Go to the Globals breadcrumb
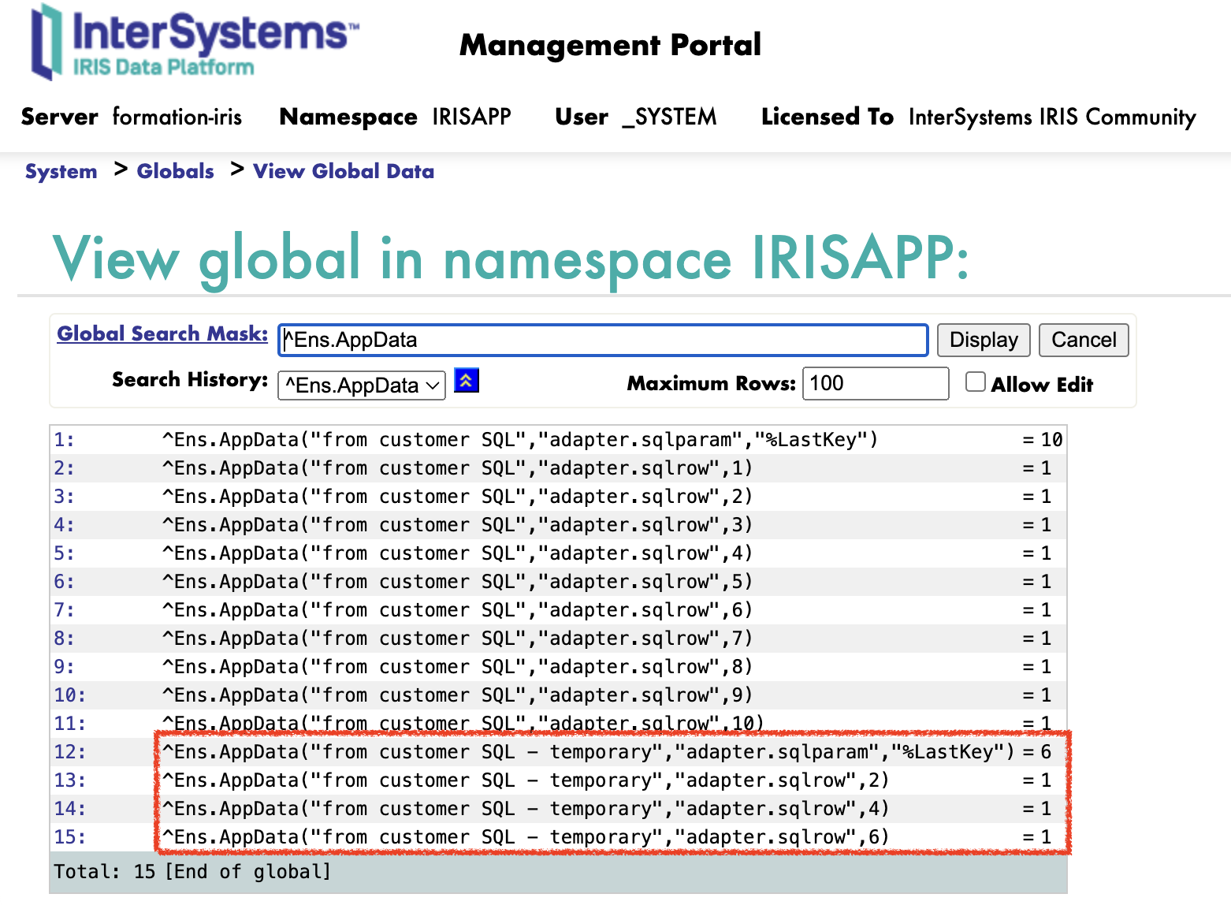The height and width of the screenshot is (905, 1231). click(x=175, y=172)
